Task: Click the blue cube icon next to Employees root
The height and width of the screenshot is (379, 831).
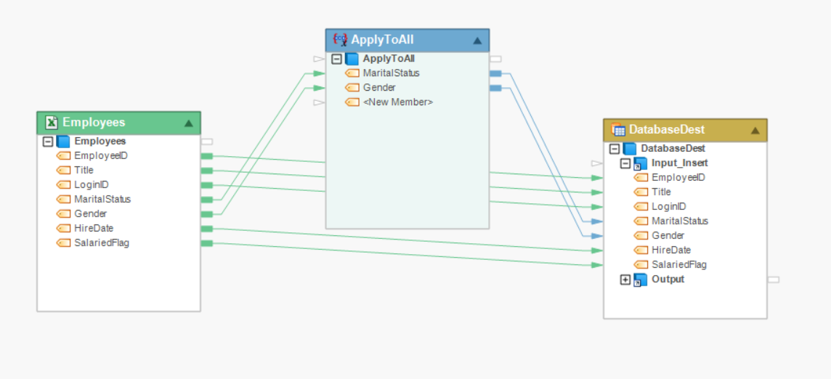Action: [x=63, y=142]
